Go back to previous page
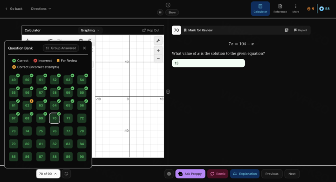Screen dimensions: 336x182 point(14,9)
